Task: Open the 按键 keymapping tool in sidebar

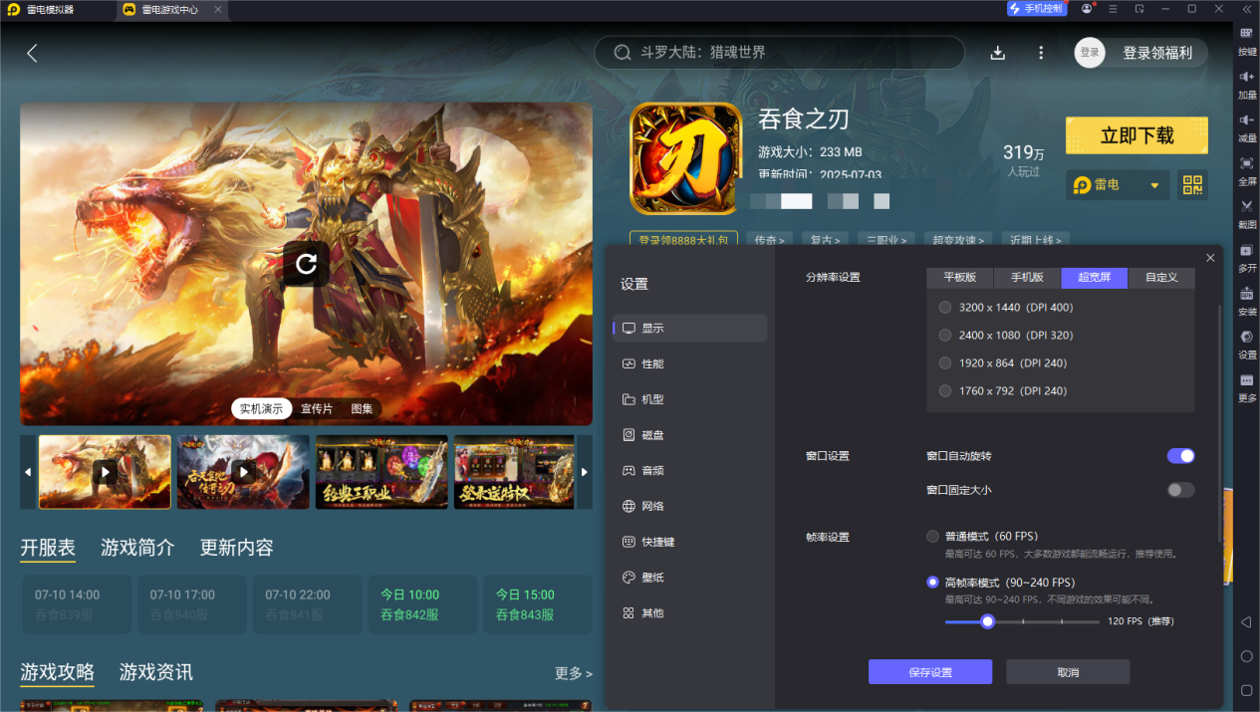Action: [x=1247, y=40]
